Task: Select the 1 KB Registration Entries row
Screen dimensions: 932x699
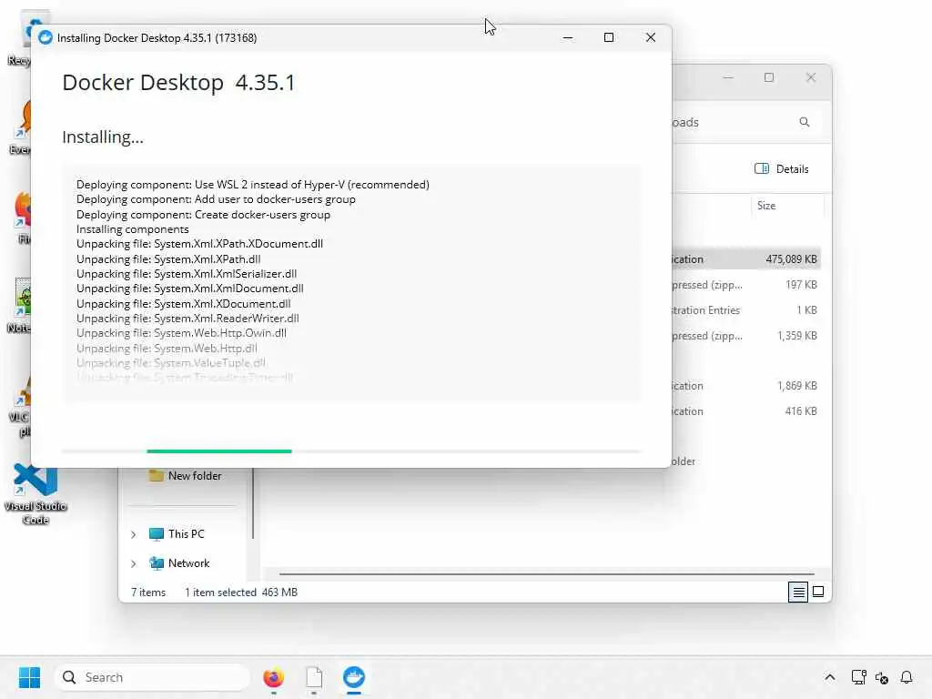Action: pyautogui.click(x=746, y=310)
